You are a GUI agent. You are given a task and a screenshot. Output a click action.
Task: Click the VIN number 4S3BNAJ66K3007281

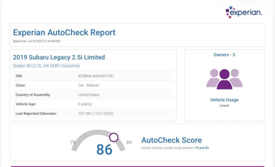pyautogui.click(x=96, y=76)
